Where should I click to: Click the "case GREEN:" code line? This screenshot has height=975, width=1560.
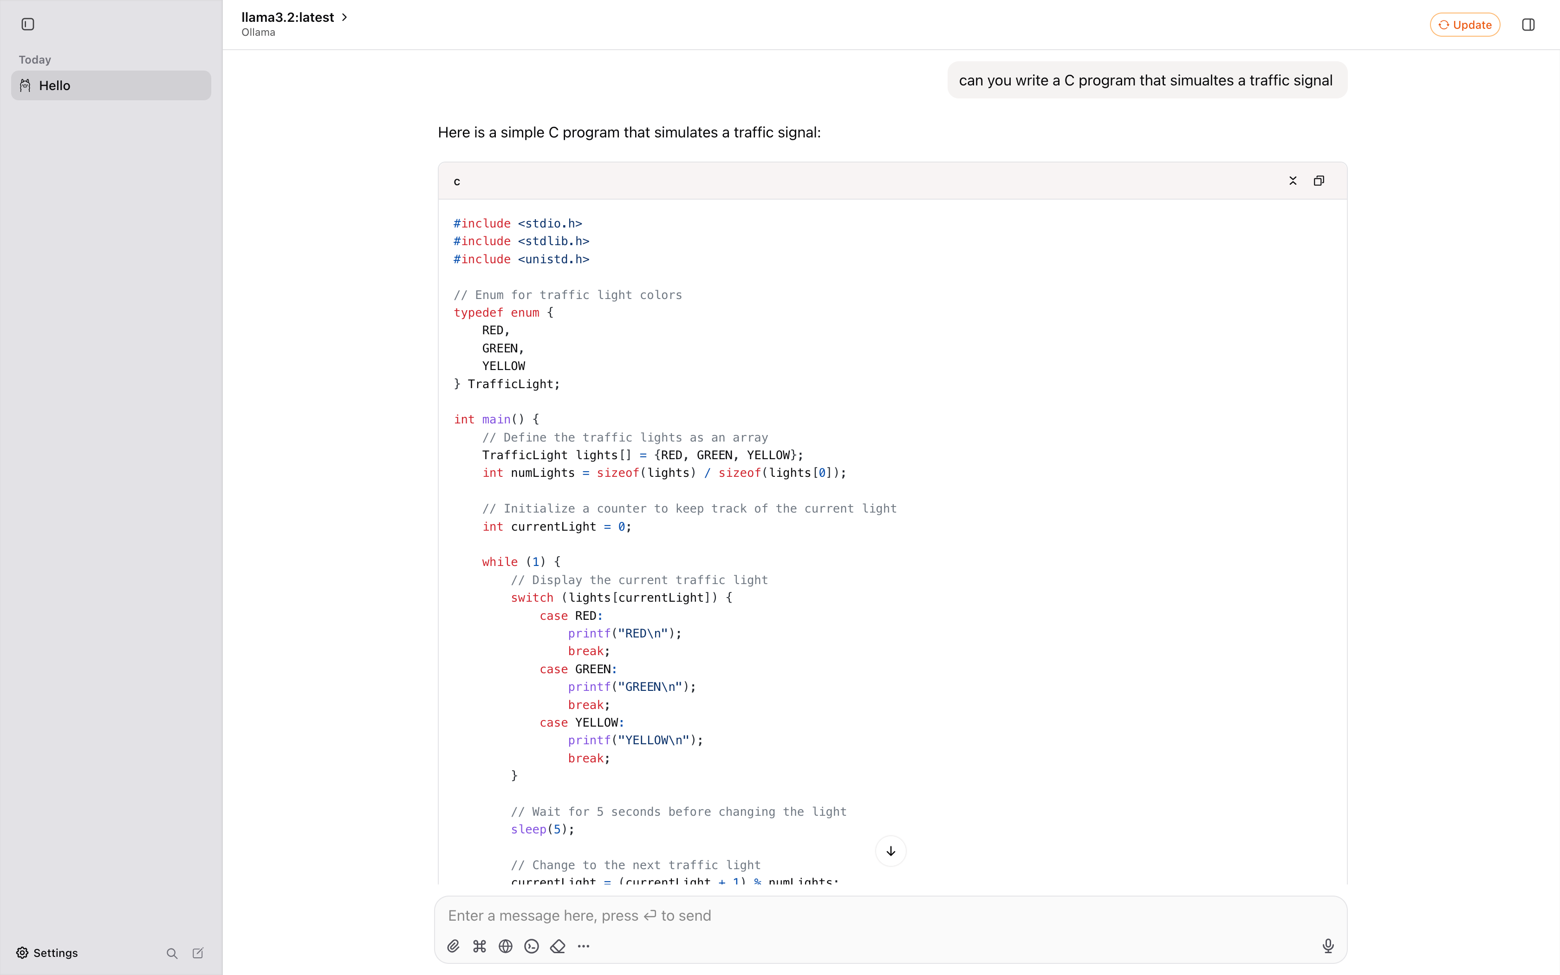(578, 669)
